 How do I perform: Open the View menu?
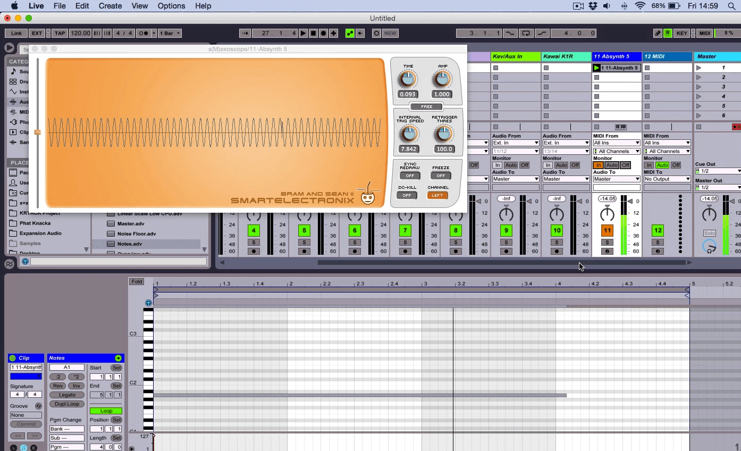(x=140, y=6)
